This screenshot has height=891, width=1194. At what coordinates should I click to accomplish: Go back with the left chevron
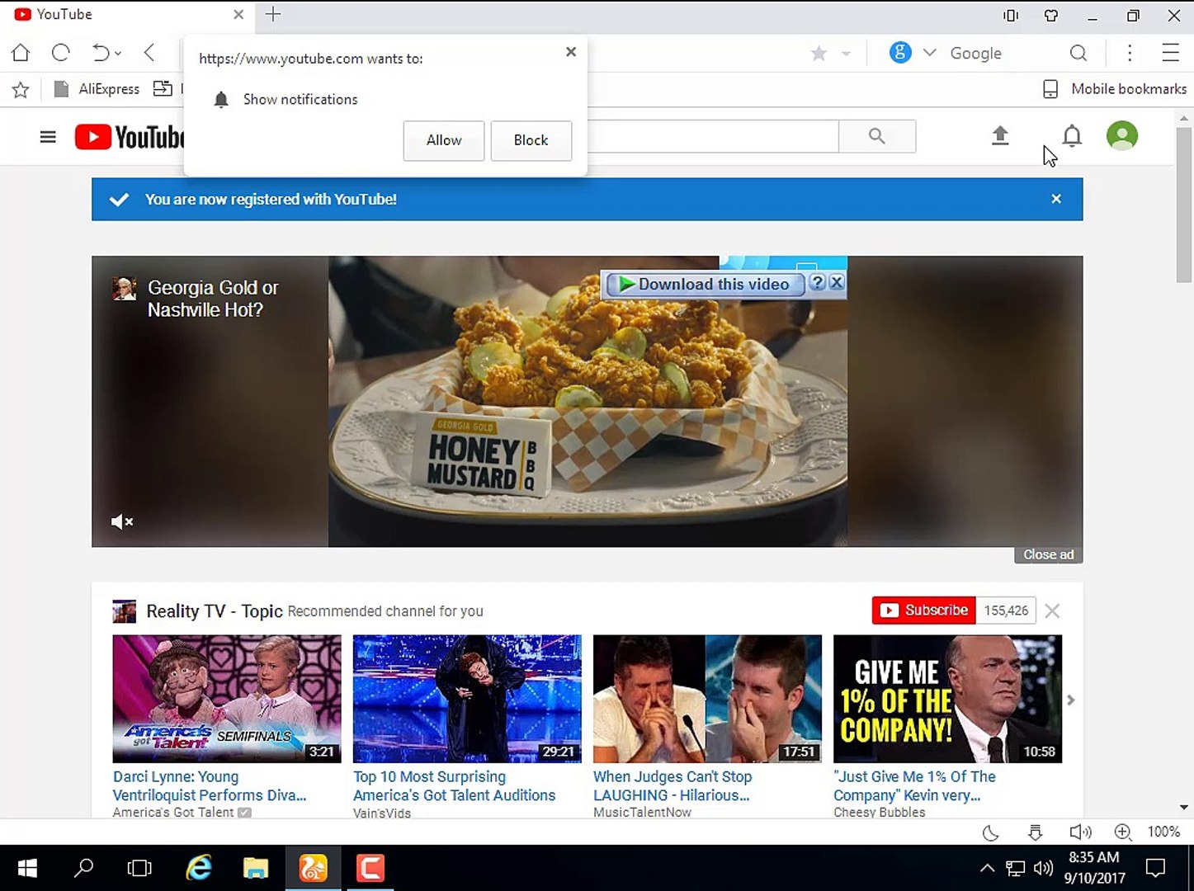(x=149, y=53)
